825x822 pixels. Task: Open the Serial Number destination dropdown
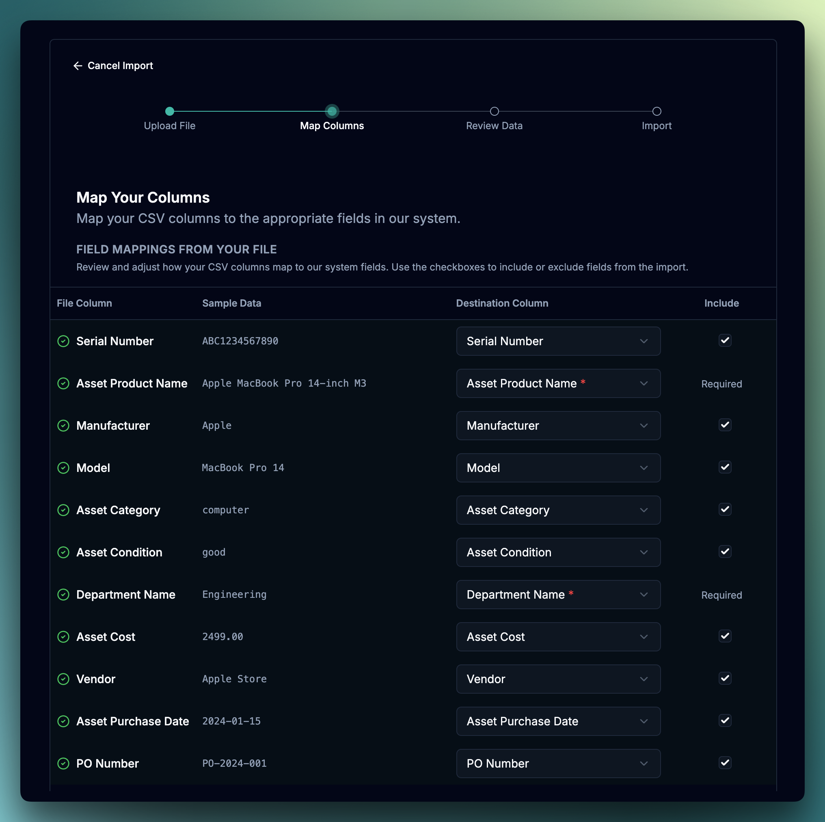558,341
